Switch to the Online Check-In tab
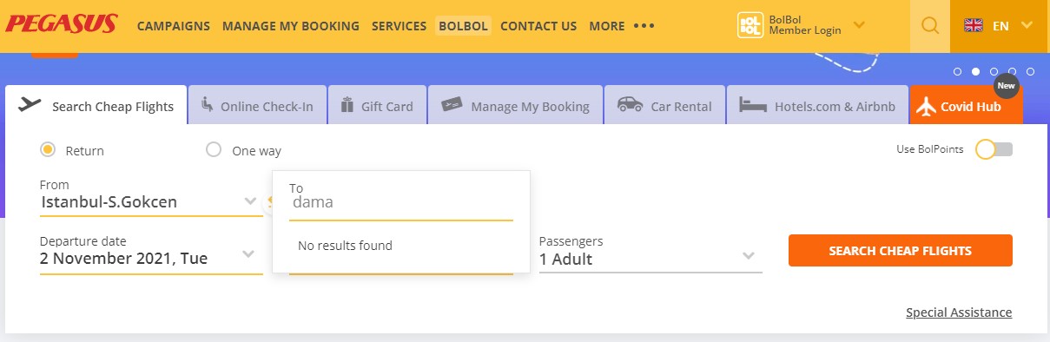Image resolution: width=1050 pixels, height=342 pixels. pyautogui.click(x=257, y=107)
